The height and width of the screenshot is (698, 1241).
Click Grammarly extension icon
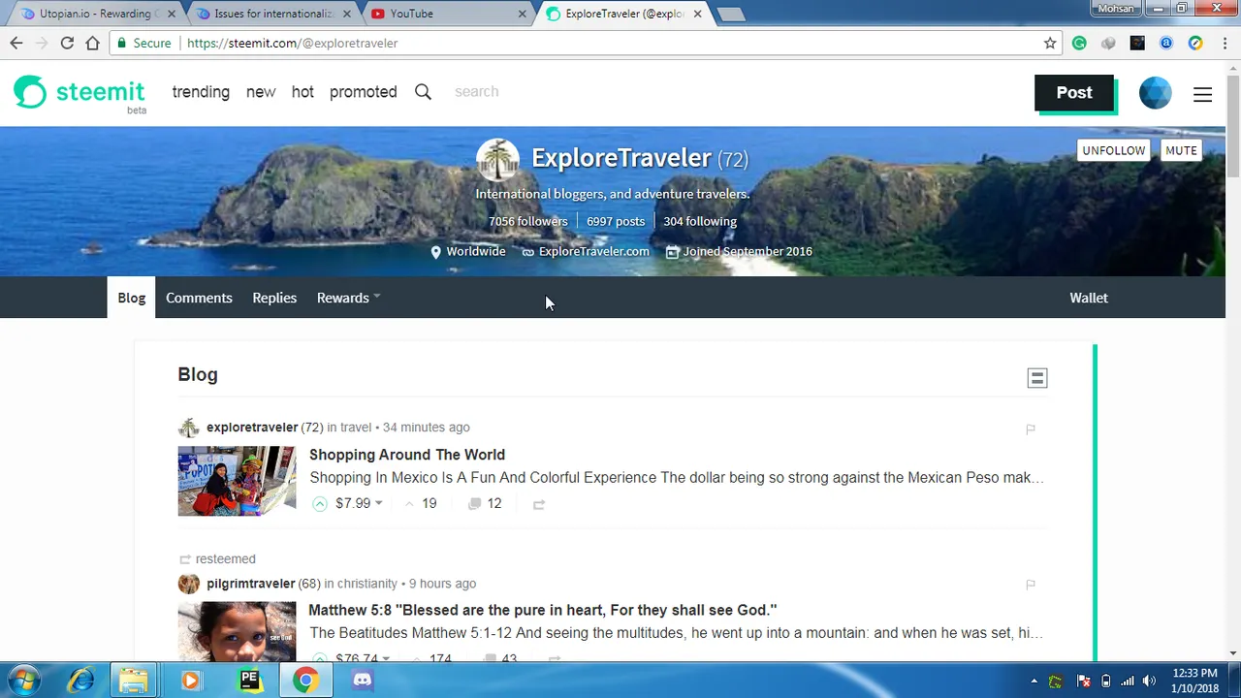tap(1079, 43)
